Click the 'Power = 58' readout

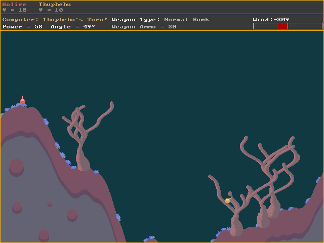click(22, 27)
